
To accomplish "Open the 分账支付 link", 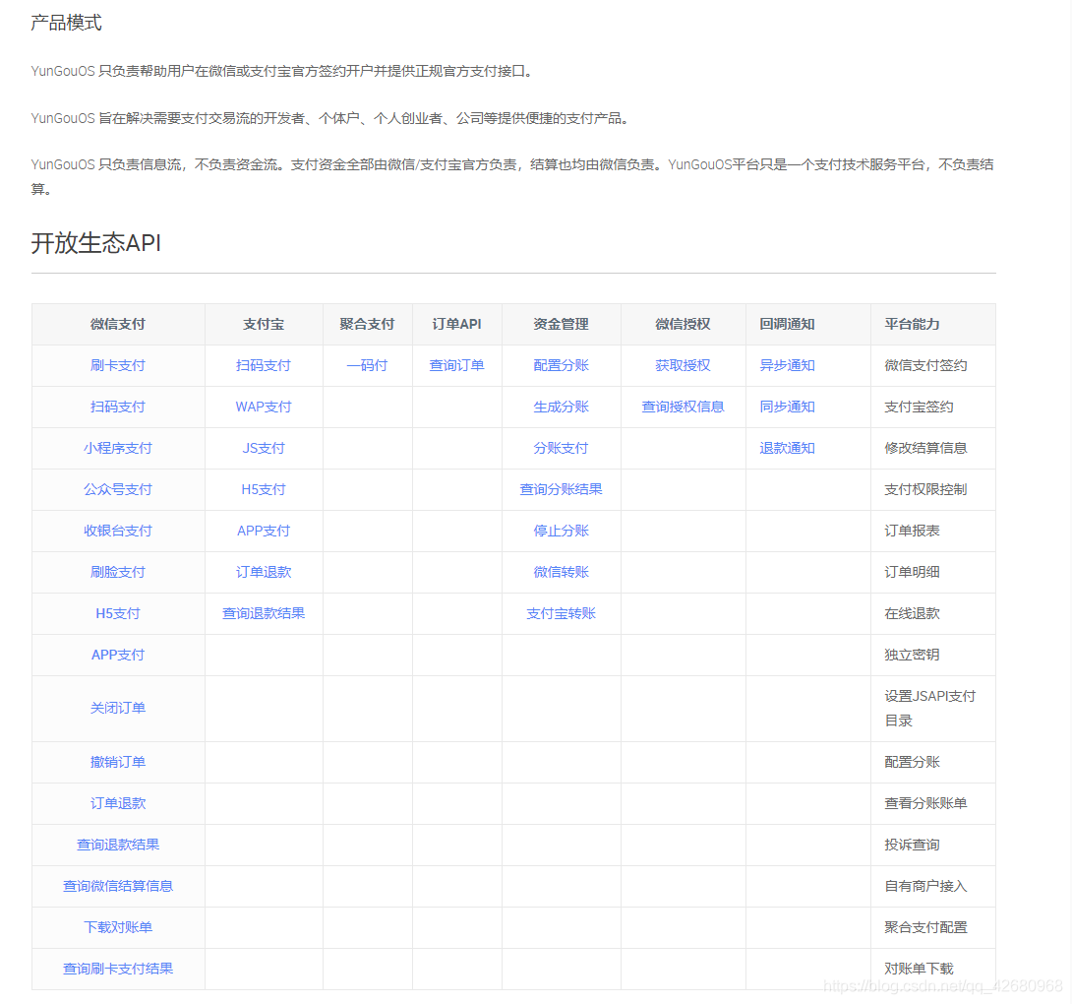I will coord(562,448).
